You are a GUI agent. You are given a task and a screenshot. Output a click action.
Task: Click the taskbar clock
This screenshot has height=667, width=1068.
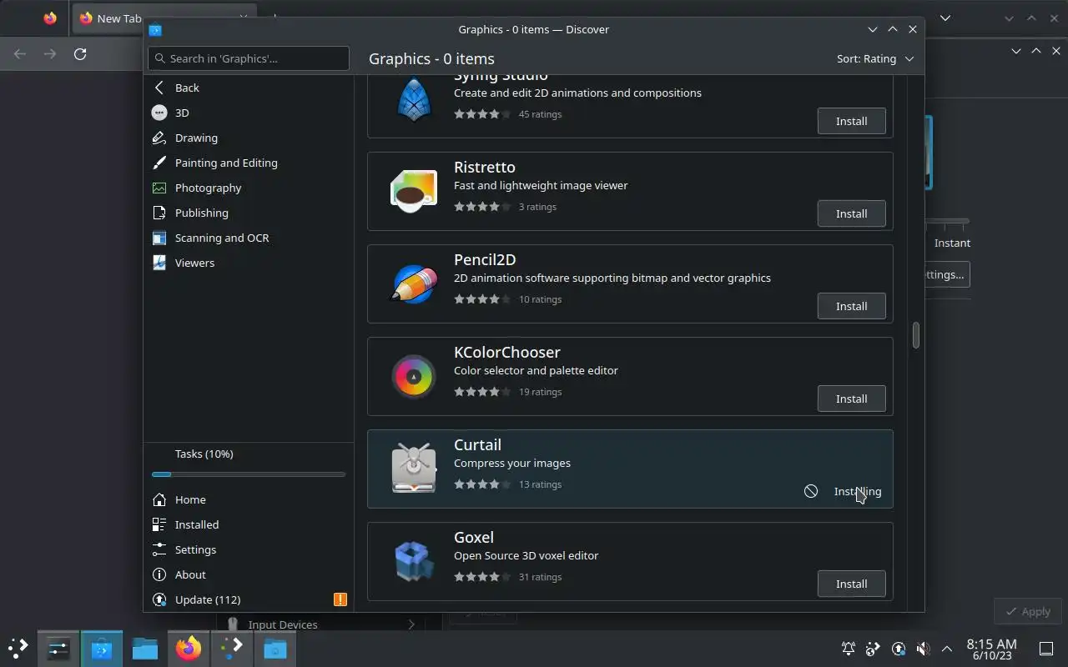991,649
